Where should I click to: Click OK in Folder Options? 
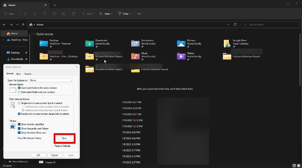pos(38,155)
